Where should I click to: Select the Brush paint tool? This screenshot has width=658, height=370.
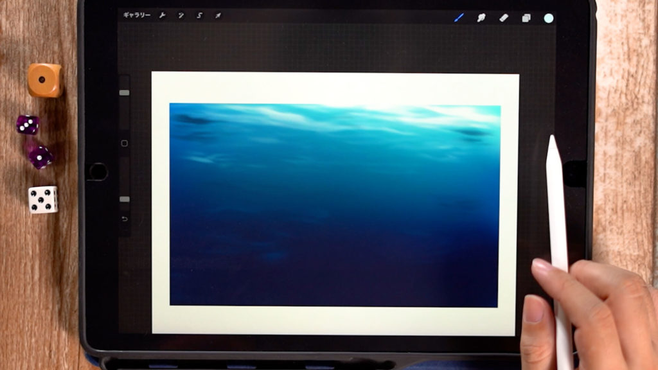[x=459, y=18]
